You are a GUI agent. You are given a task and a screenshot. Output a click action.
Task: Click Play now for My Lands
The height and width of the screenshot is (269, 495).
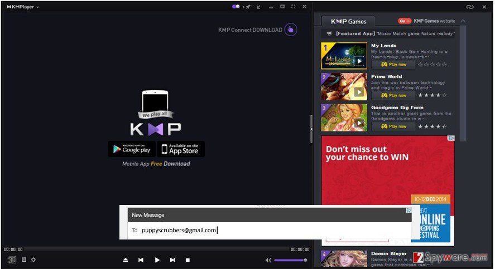(x=393, y=64)
